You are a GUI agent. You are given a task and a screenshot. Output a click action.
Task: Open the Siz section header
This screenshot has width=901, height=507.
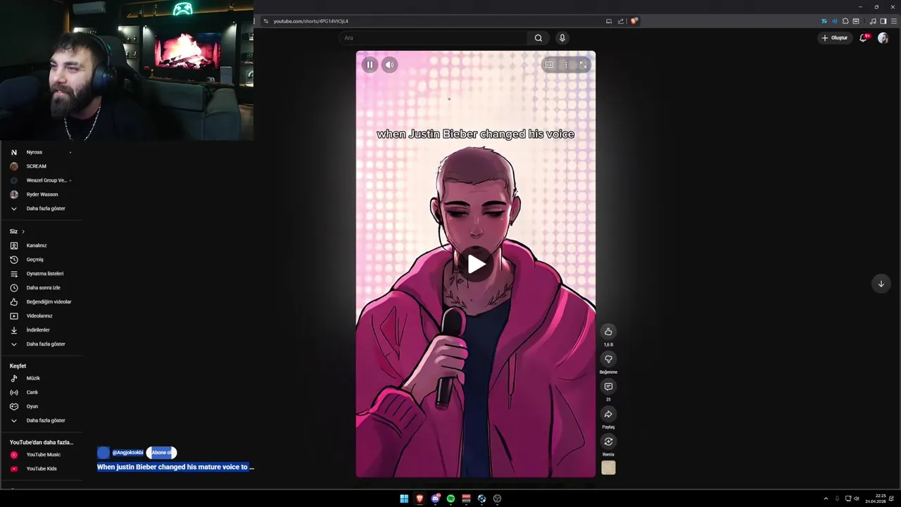coord(17,232)
